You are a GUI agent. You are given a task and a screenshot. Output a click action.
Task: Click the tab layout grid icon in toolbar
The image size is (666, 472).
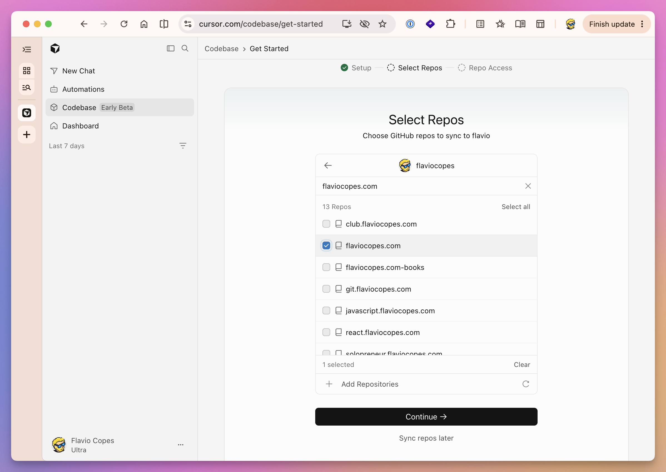(540, 24)
